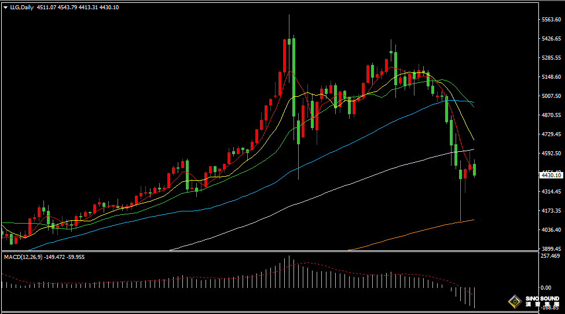565x314 pixels.
Task: Click the 5007.50 price scale label
Action: click(x=551, y=96)
